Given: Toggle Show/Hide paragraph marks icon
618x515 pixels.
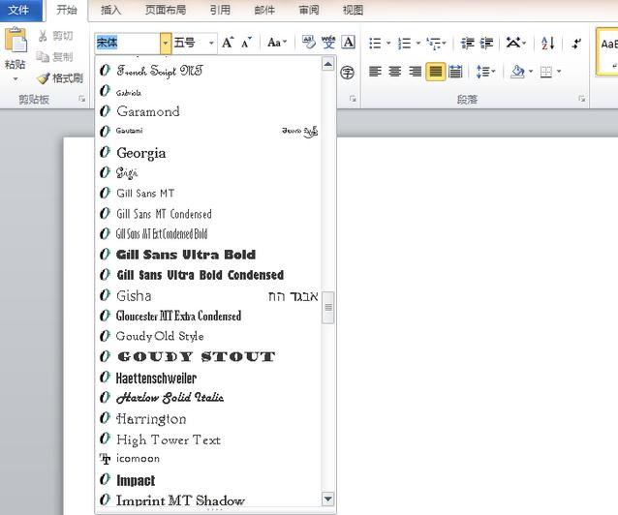Looking at the screenshot, I should point(576,43).
